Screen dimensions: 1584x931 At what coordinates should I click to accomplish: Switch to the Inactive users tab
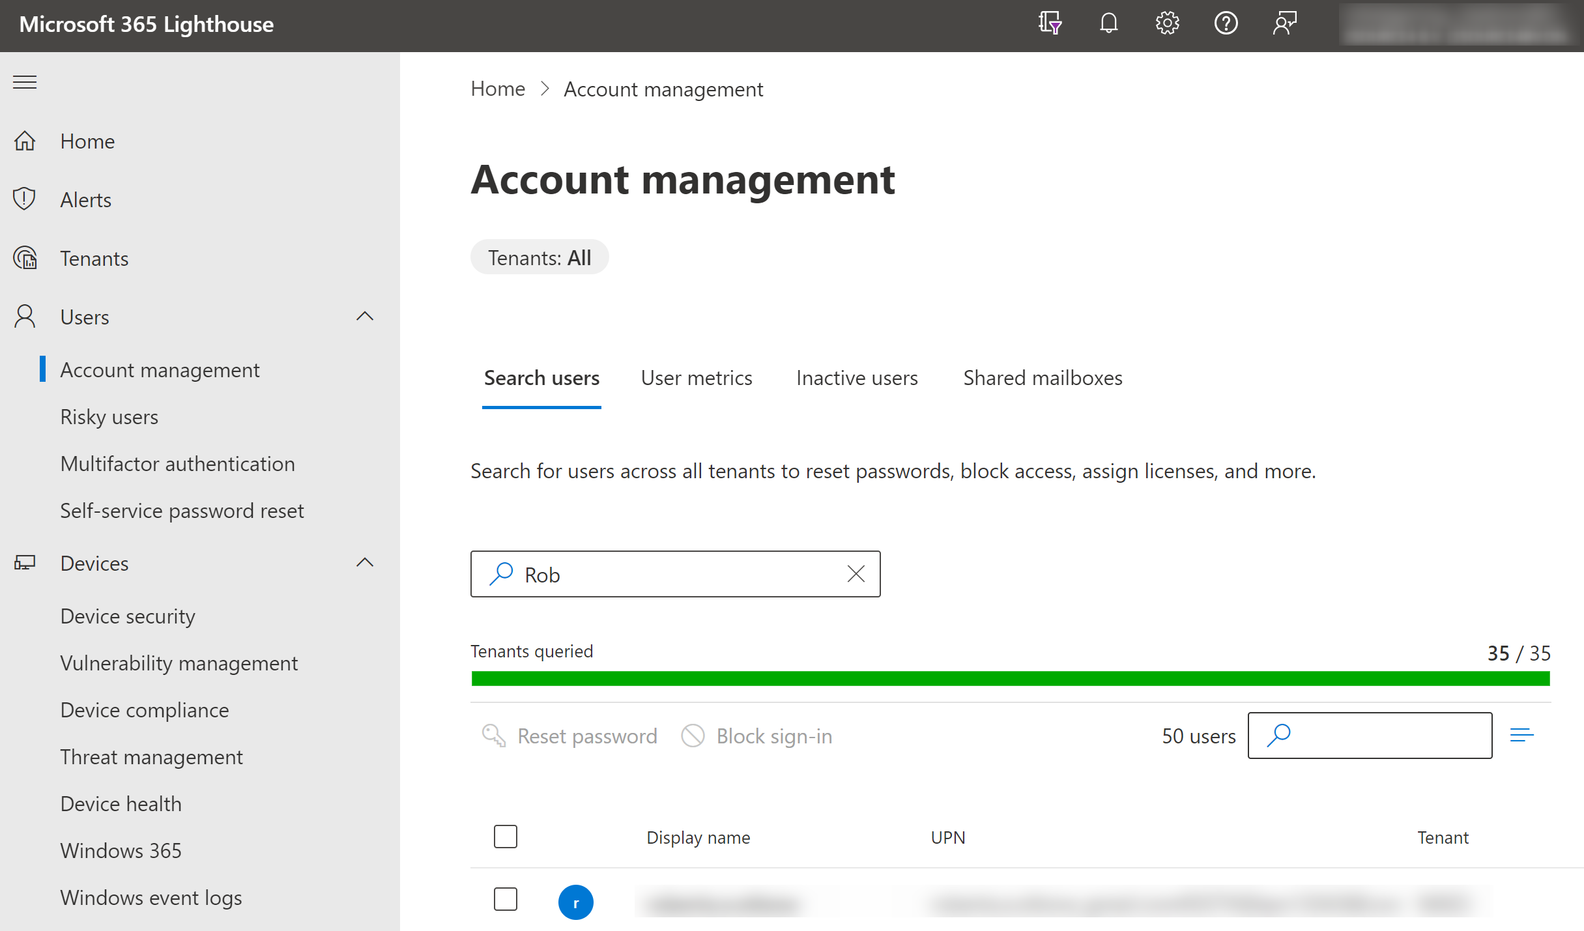coord(857,379)
